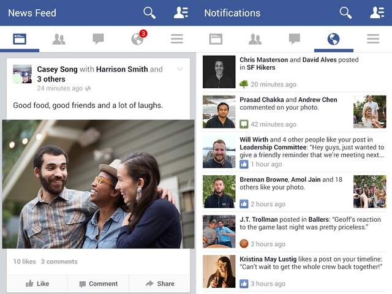View the 10 likes count
The height and width of the screenshot is (294, 392).
24,262
